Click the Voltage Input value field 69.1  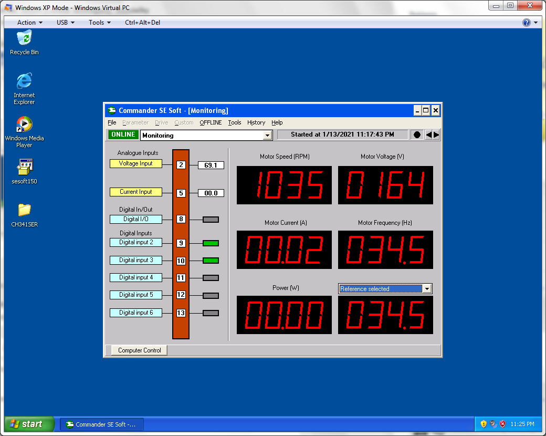[211, 165]
